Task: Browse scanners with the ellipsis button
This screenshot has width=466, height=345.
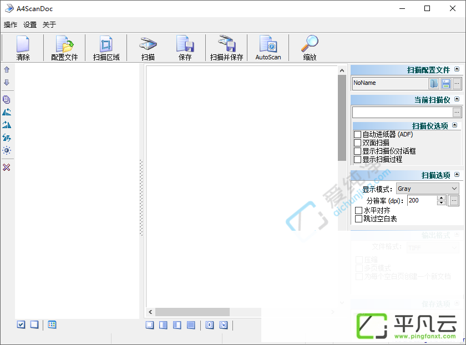Action: tap(457, 112)
